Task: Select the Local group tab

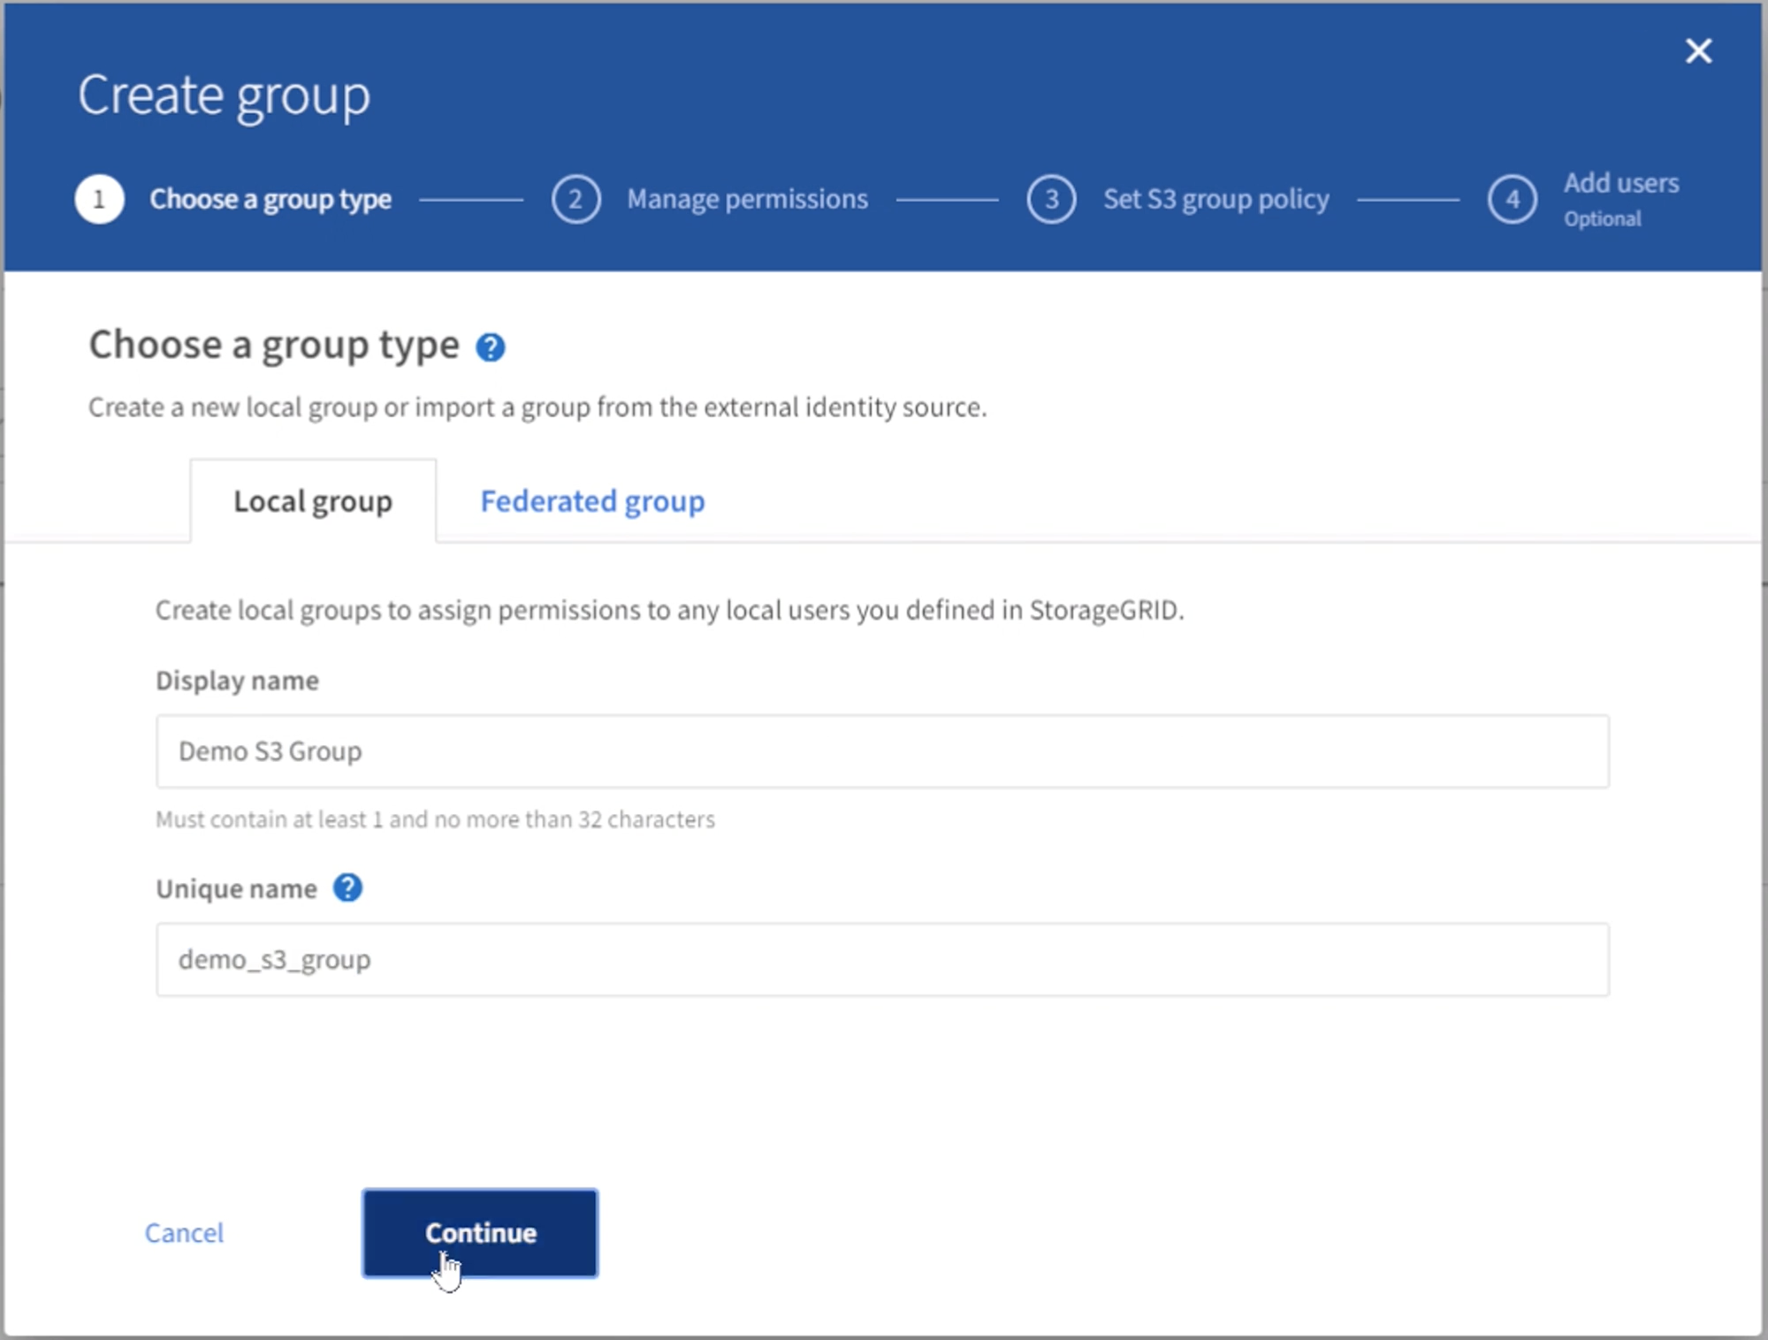Action: click(x=311, y=499)
